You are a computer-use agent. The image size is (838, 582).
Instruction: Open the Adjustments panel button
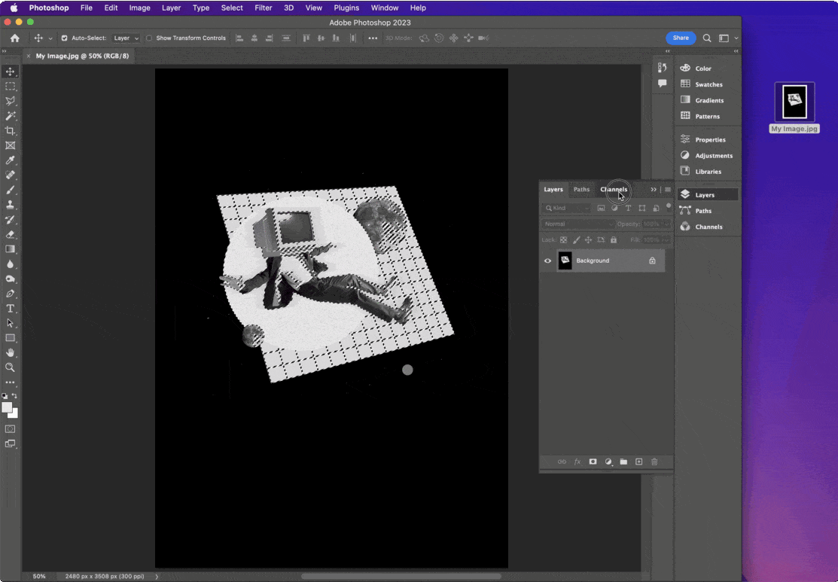[x=706, y=156]
